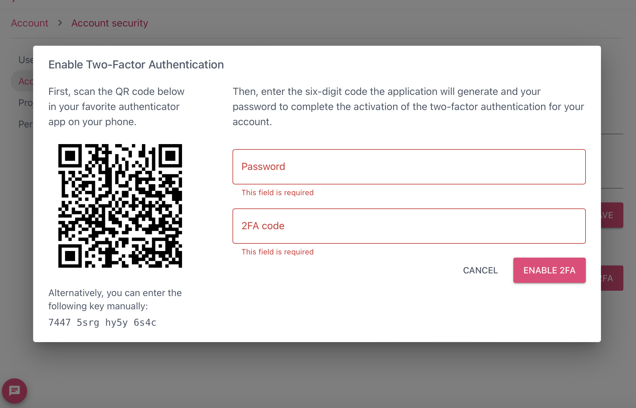
Task: Open the Account security breadcrumb link
Action: point(109,23)
